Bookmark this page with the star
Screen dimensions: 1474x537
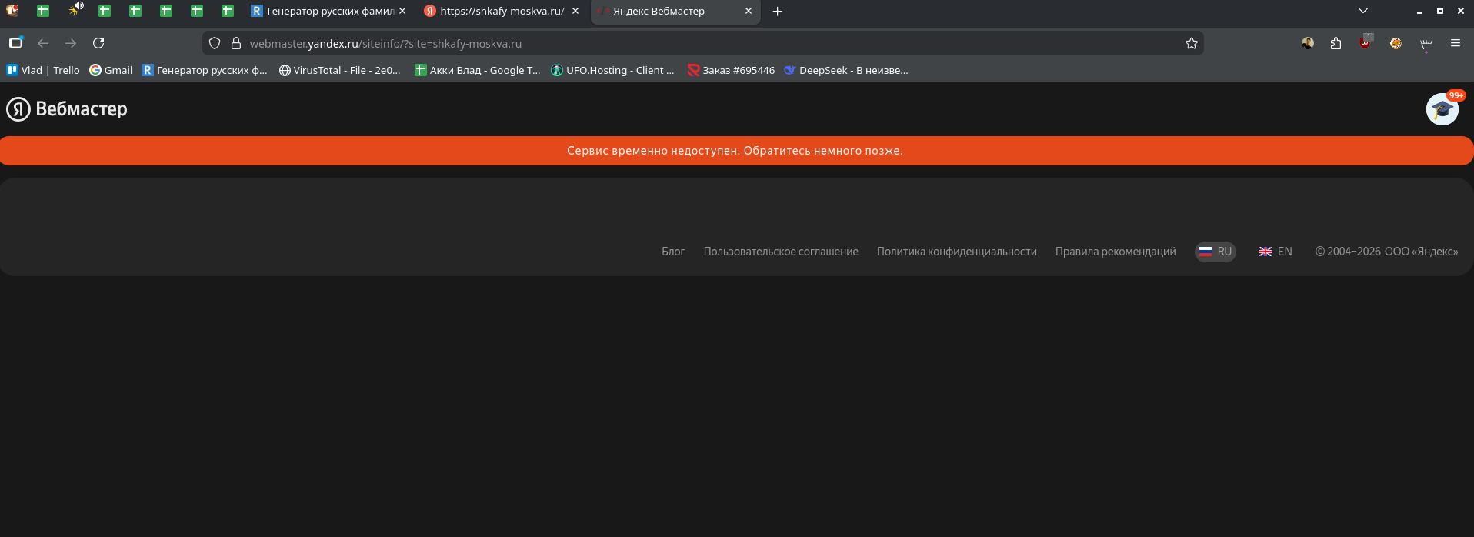(x=1192, y=44)
